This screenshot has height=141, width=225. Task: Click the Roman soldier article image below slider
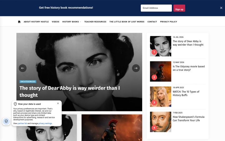[112, 128]
